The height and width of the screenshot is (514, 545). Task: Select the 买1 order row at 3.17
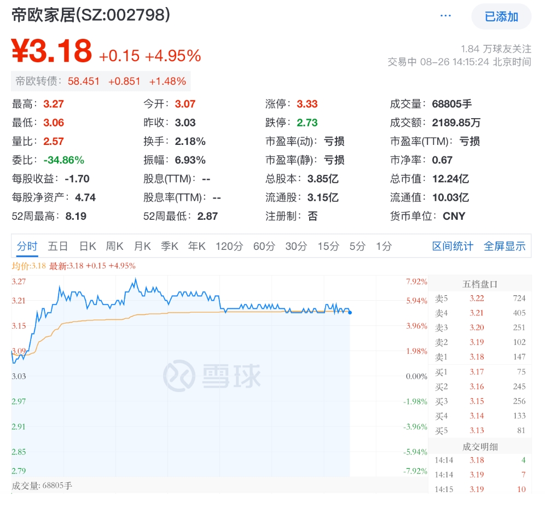[480, 372]
